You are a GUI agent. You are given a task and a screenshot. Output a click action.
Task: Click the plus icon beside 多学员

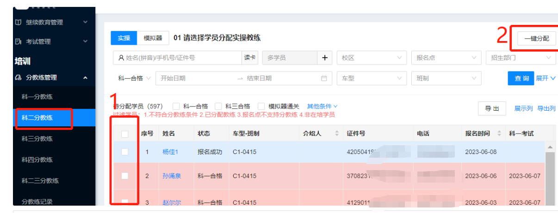pos(324,58)
